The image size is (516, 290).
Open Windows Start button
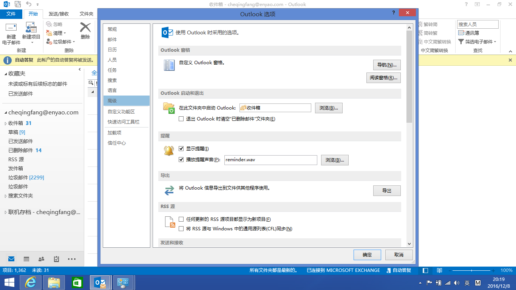(x=9, y=282)
